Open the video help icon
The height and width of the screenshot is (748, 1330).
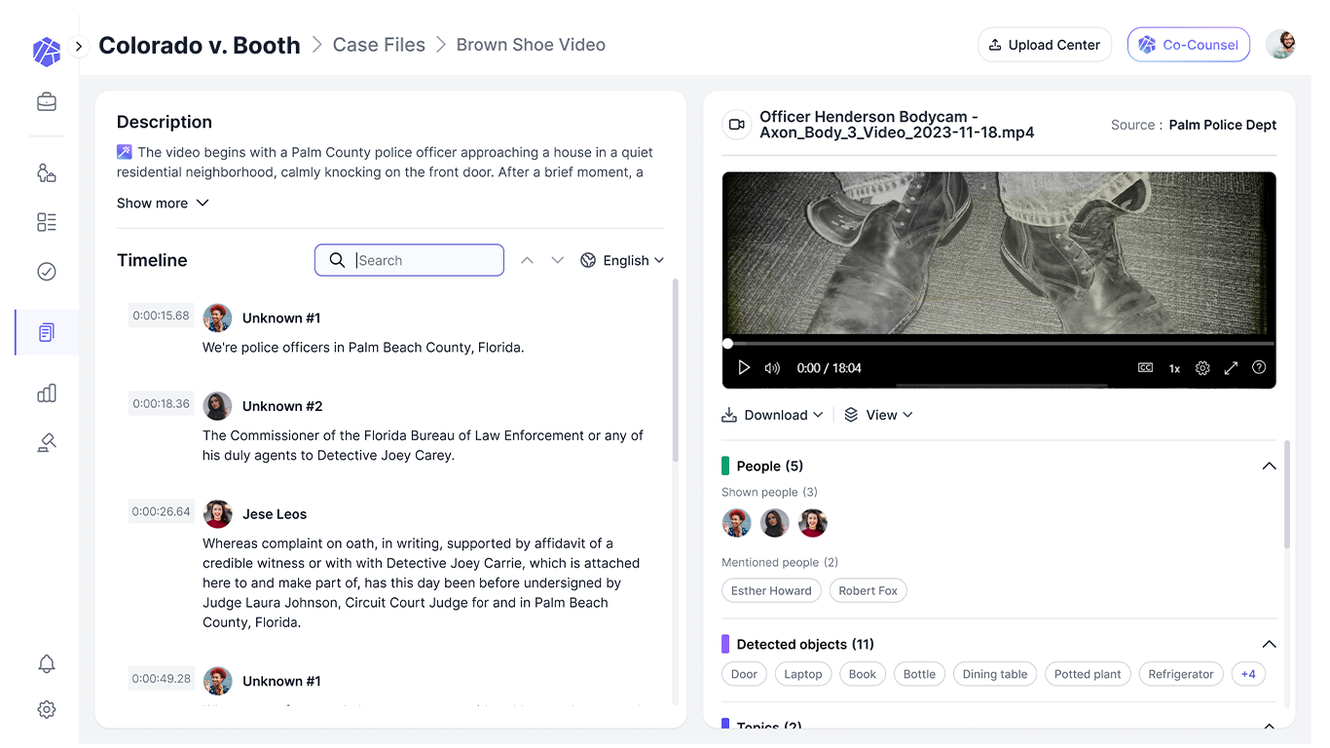[1259, 368]
